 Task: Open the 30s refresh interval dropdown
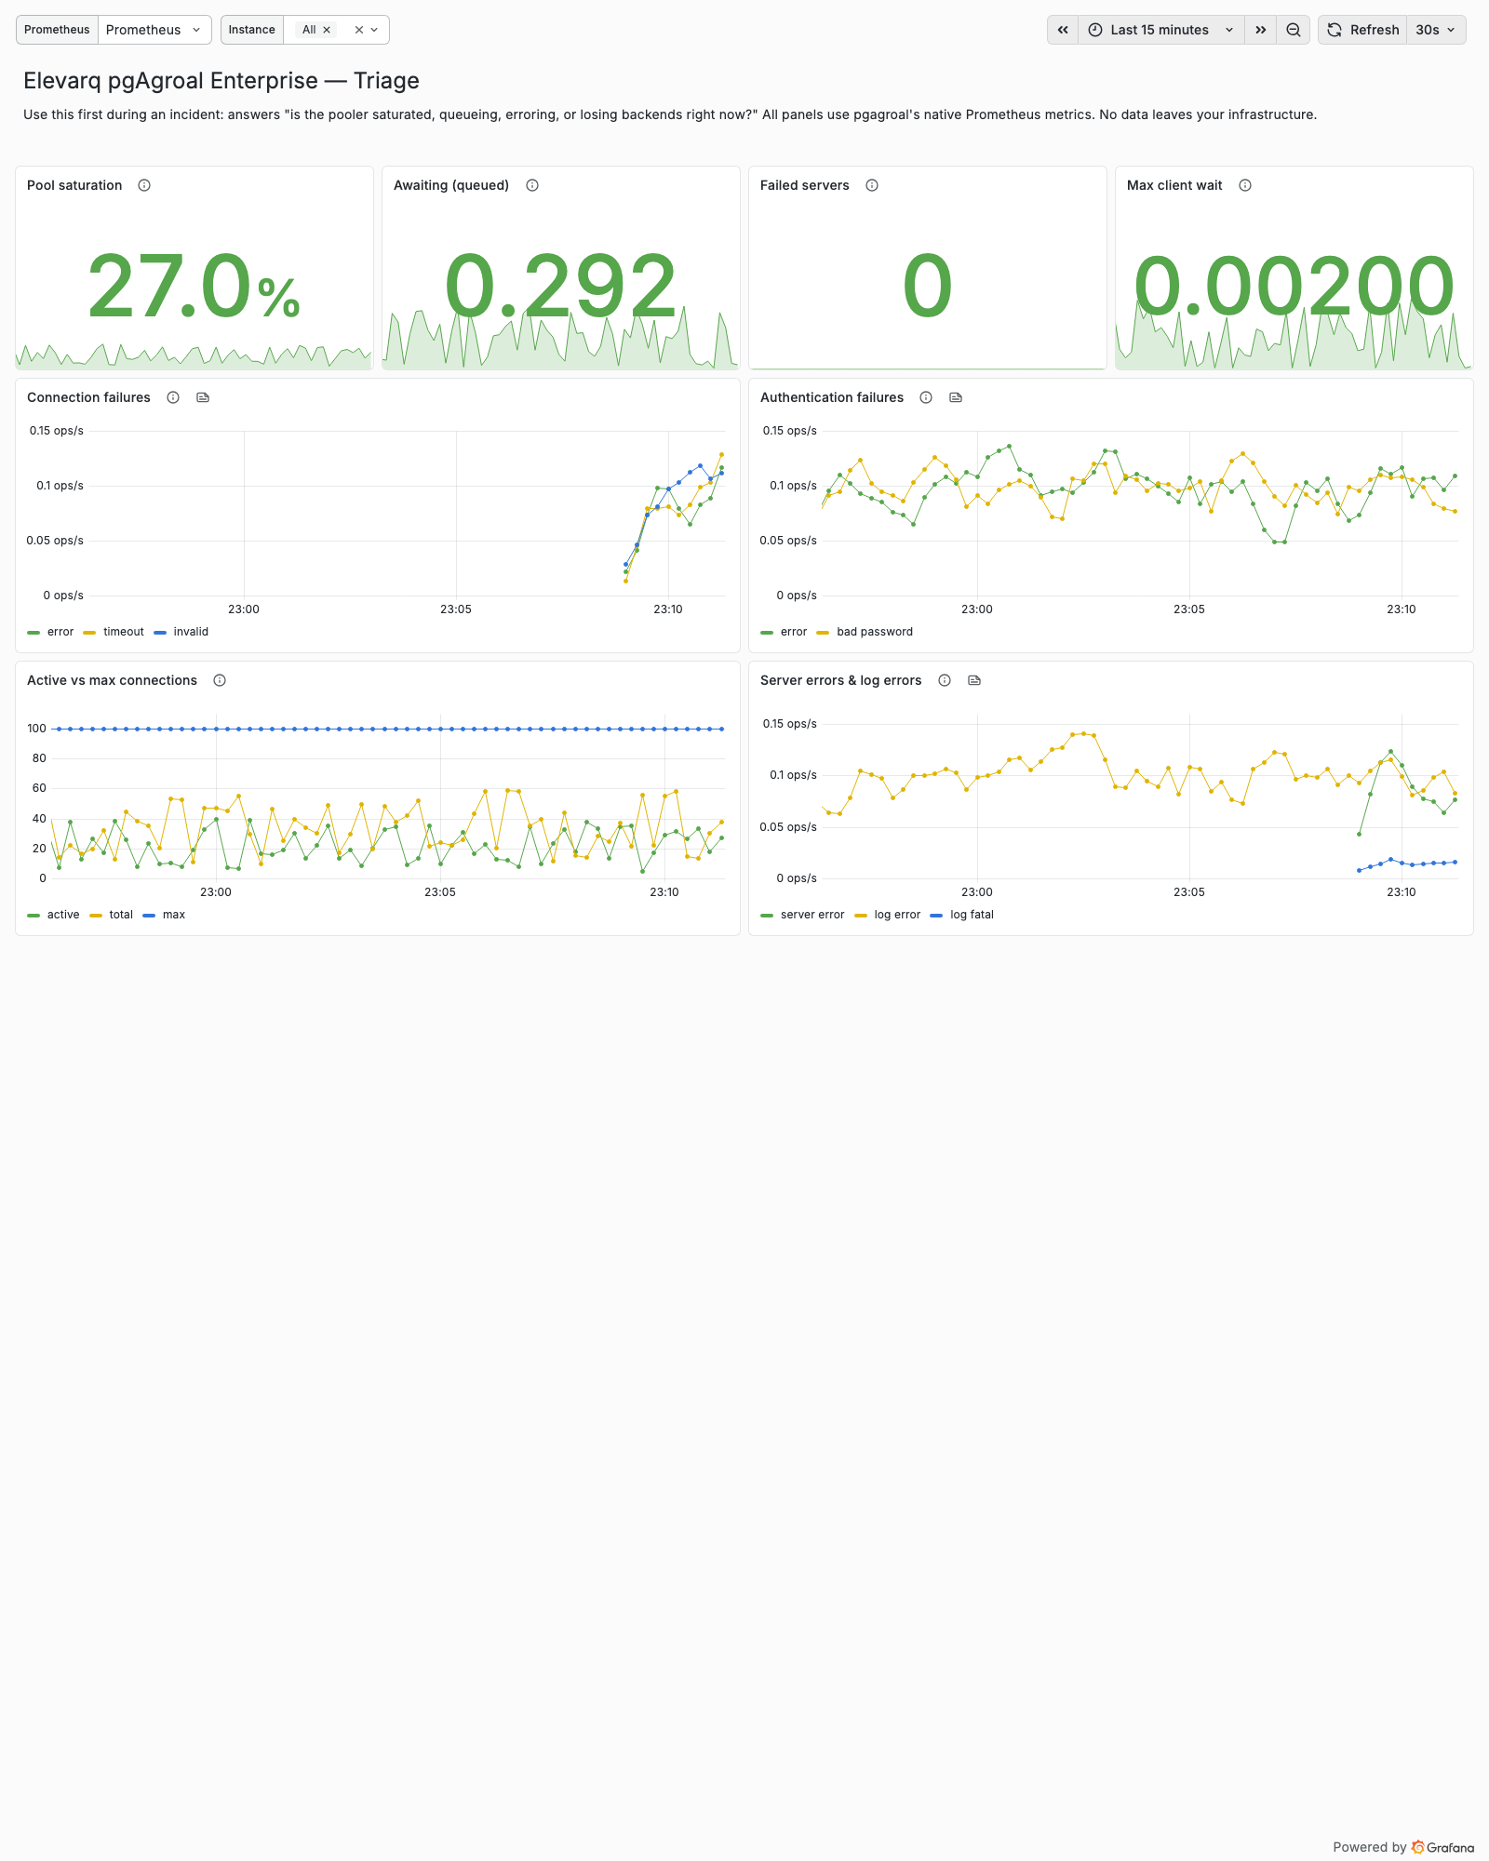[1436, 30]
